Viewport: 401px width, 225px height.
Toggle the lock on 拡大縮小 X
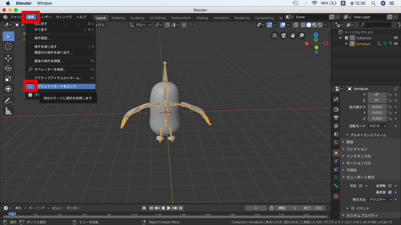pos(390,107)
